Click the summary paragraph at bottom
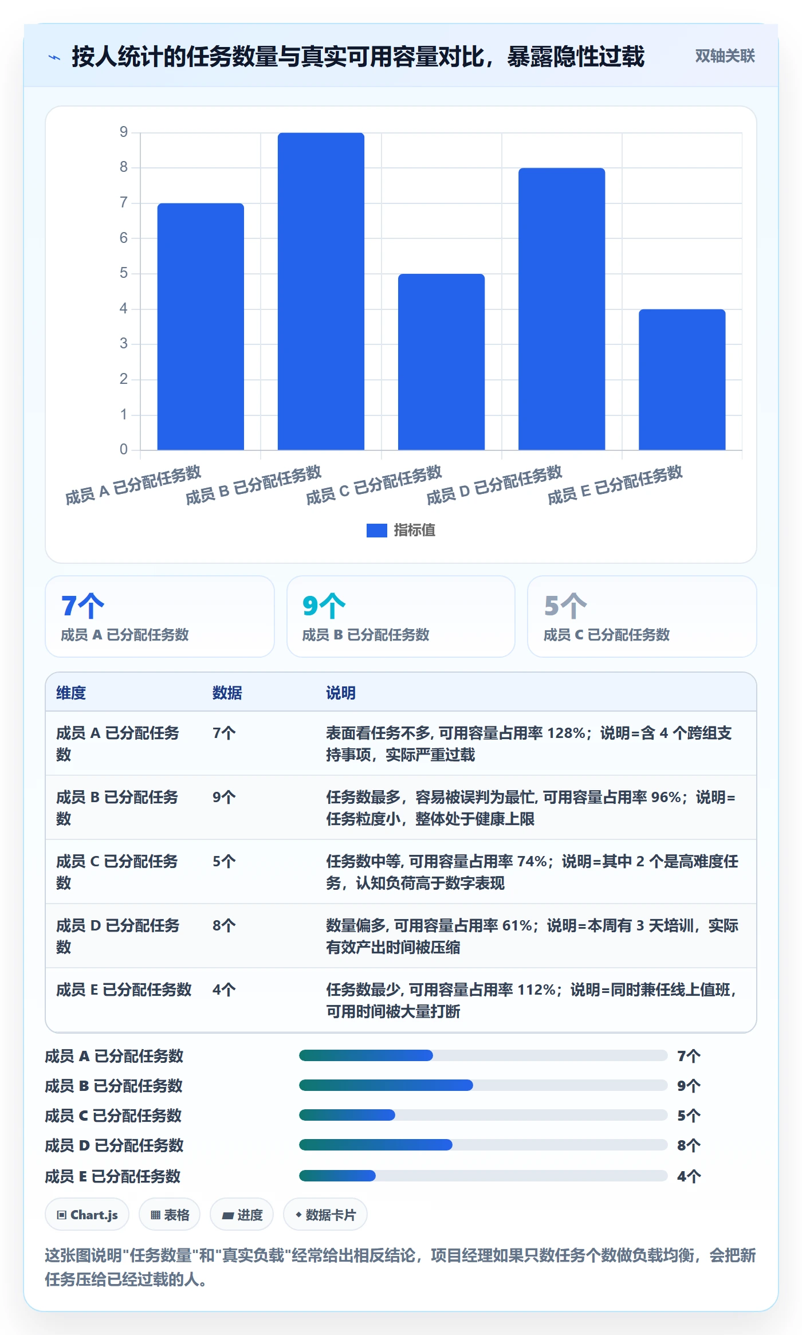The image size is (802, 1335). point(400,1267)
